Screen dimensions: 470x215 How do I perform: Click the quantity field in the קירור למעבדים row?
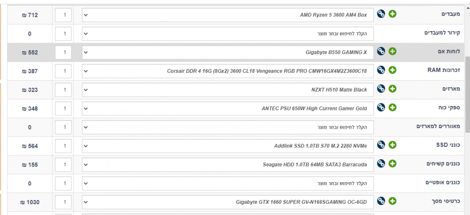(63, 33)
